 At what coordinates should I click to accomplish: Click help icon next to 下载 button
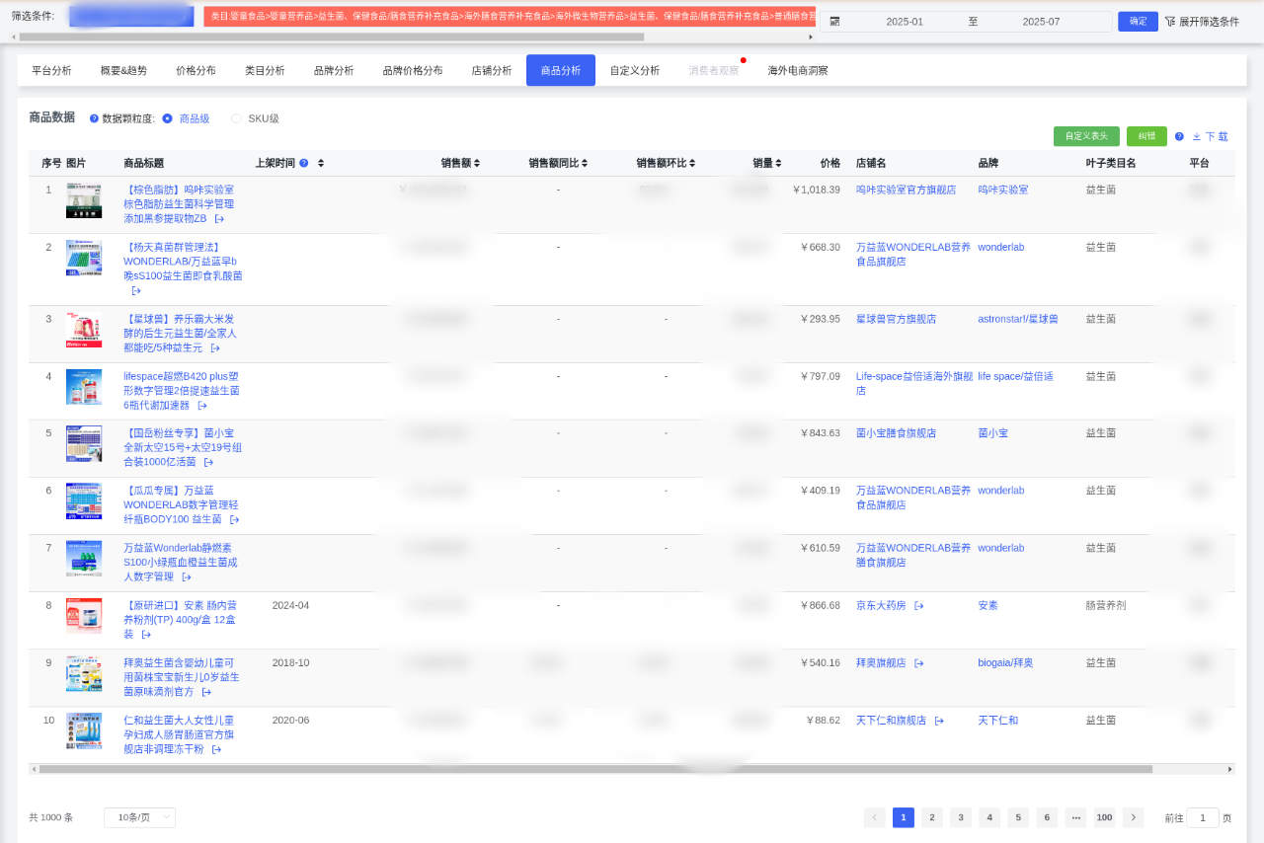(1179, 136)
